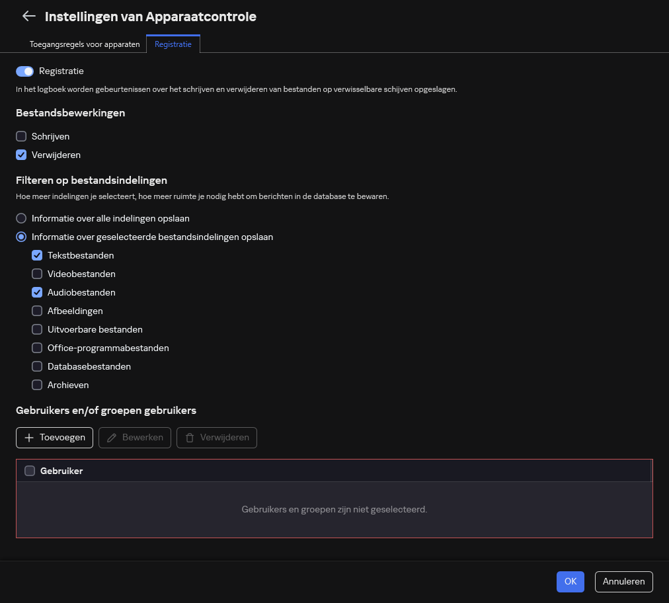Image resolution: width=669 pixels, height=603 pixels.
Task: Open the Registratie tab
Action: coord(173,44)
